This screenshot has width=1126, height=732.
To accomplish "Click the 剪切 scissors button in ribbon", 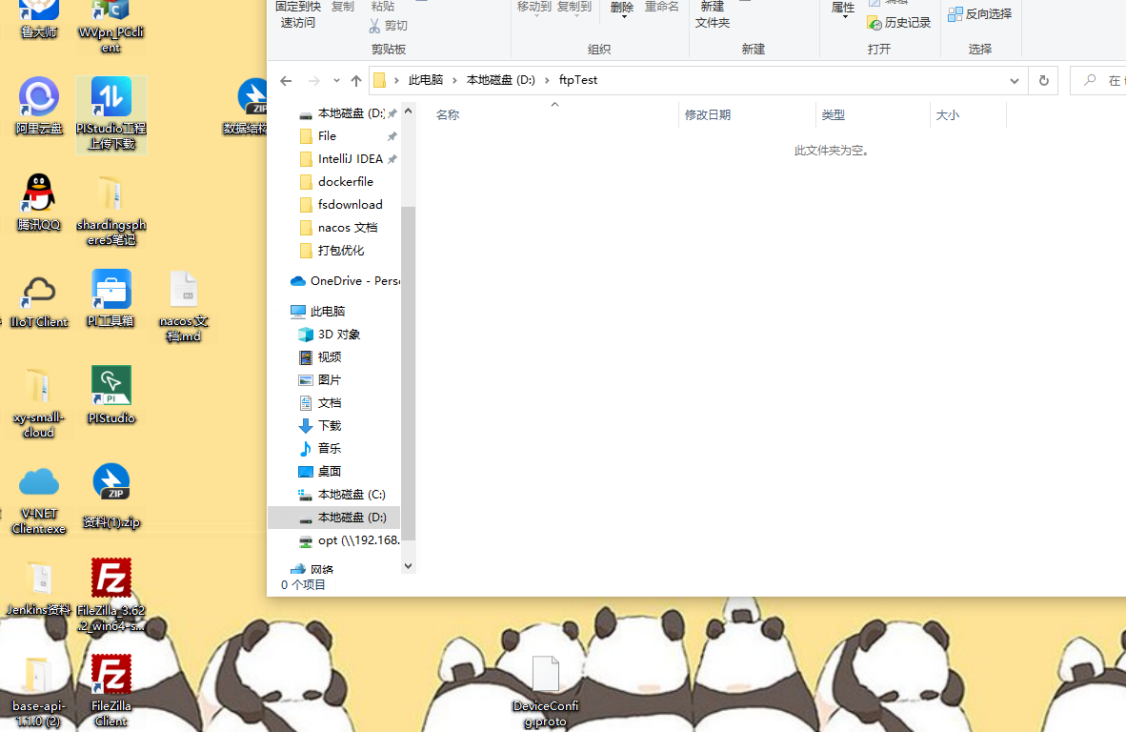I will click(x=389, y=26).
